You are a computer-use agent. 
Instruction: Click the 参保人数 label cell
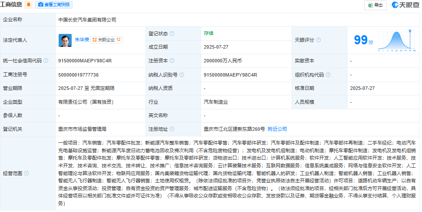coord(28,115)
